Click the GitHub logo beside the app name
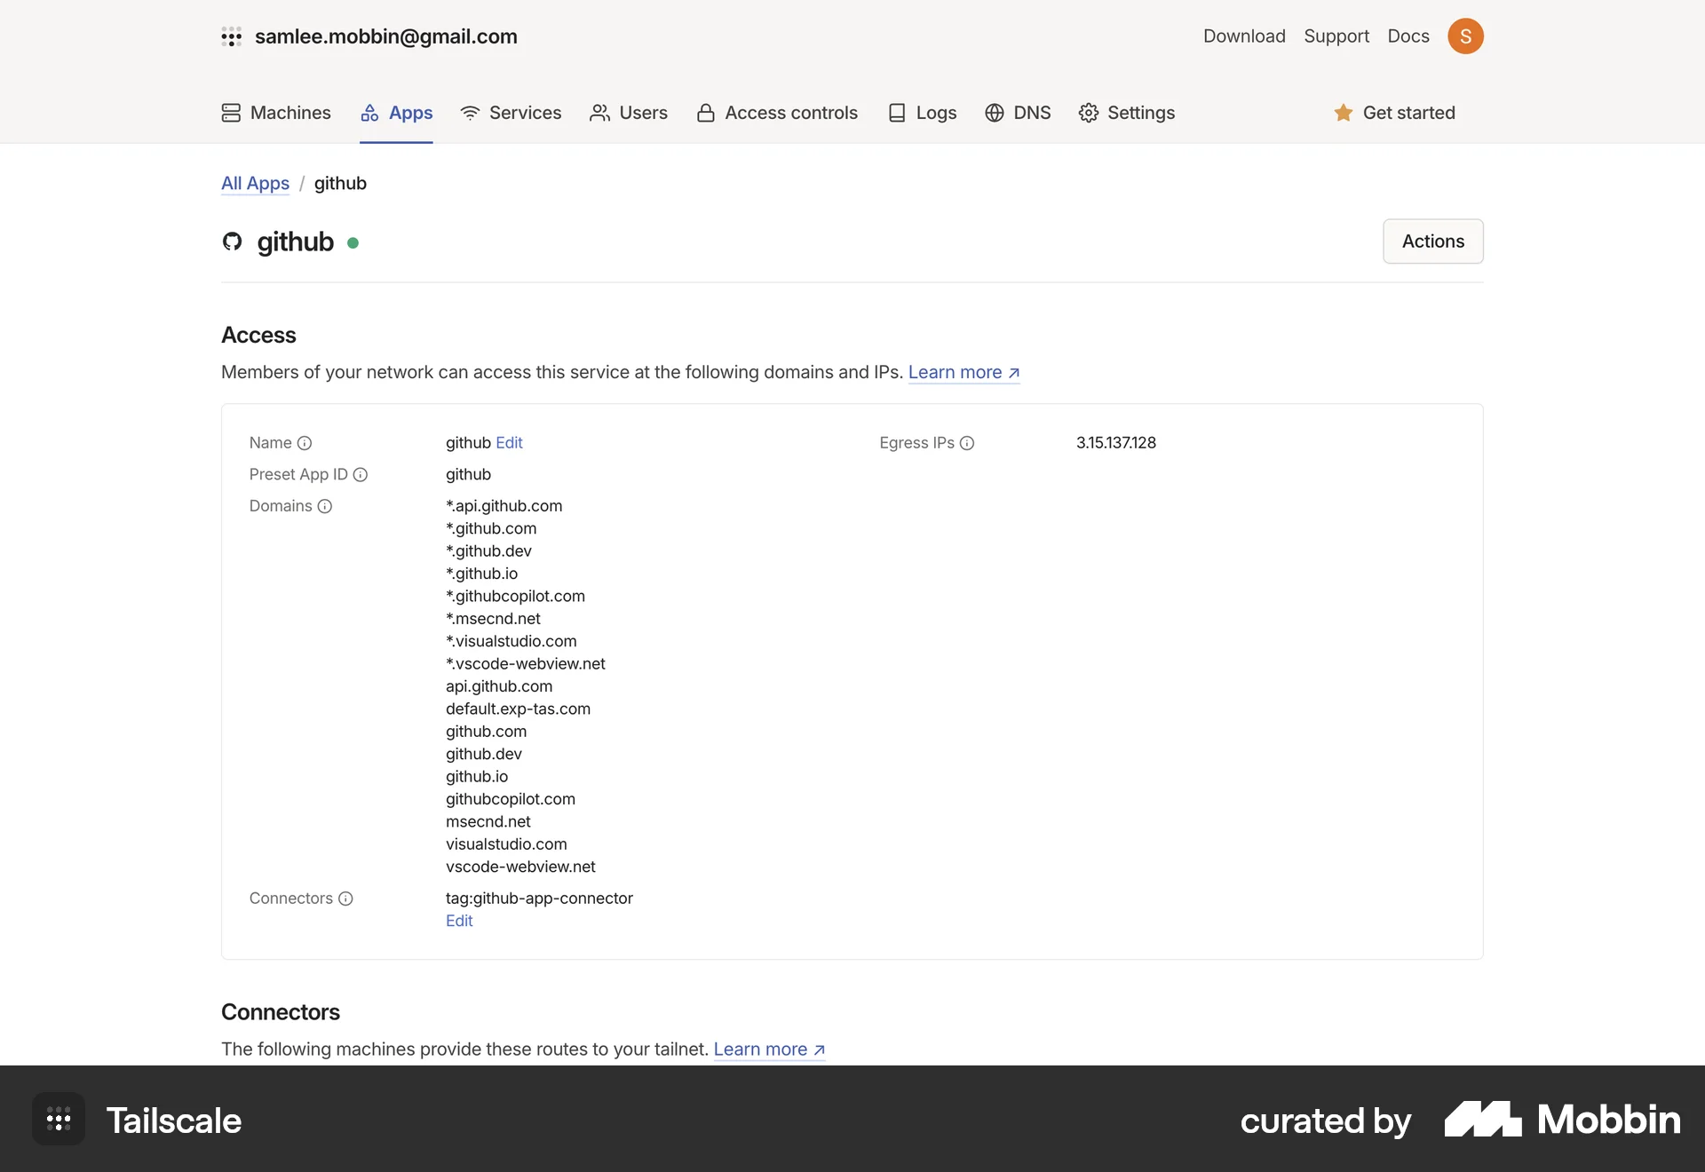Viewport: 1705px width, 1172px height. pos(232,242)
